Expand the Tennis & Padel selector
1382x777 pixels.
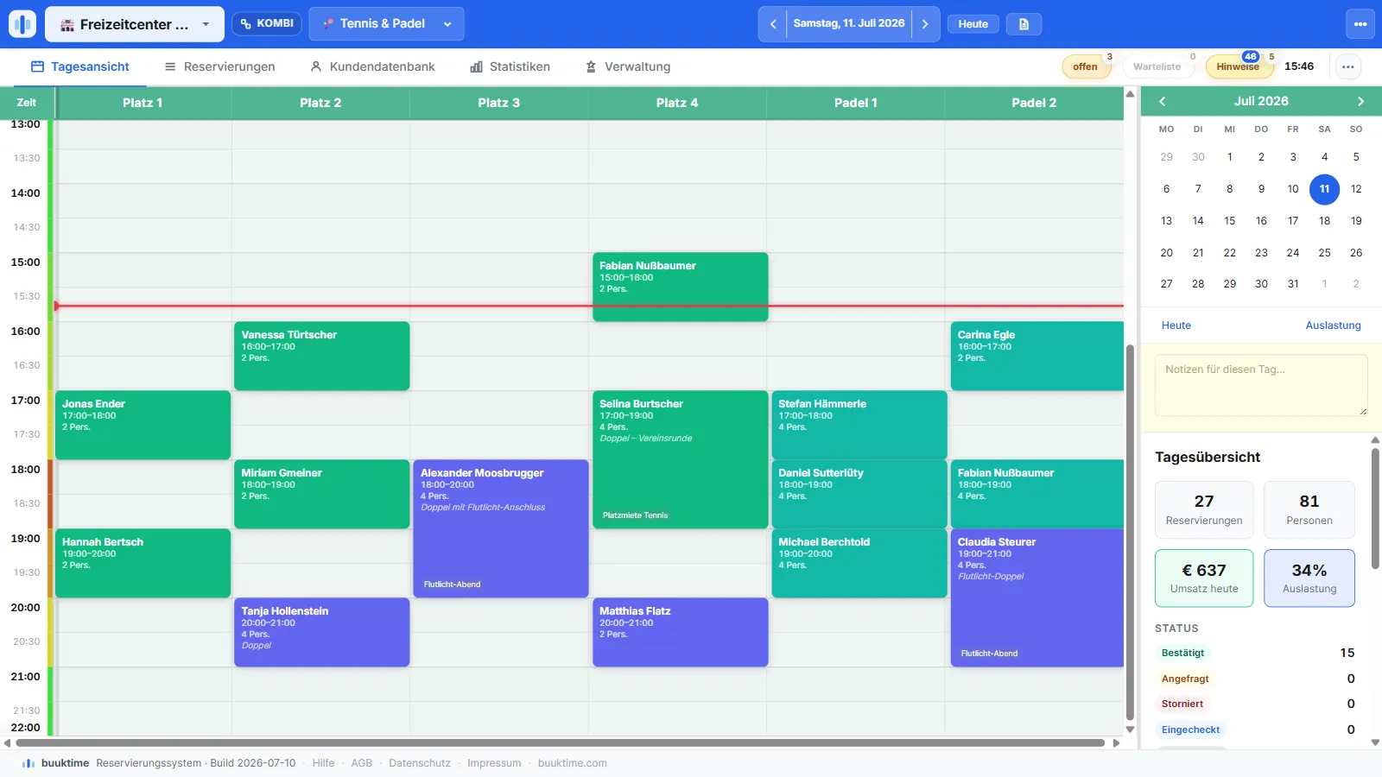point(386,24)
